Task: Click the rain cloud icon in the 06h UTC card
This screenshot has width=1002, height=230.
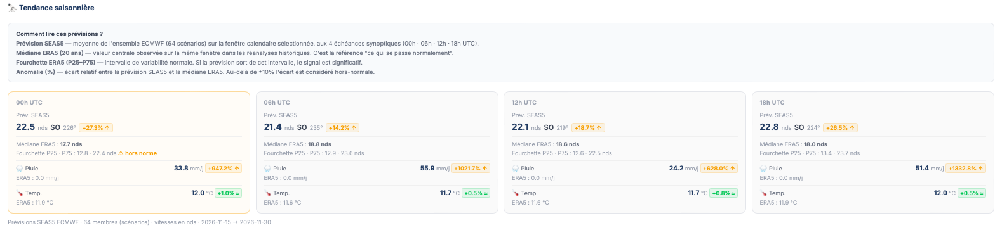Action: [267, 169]
